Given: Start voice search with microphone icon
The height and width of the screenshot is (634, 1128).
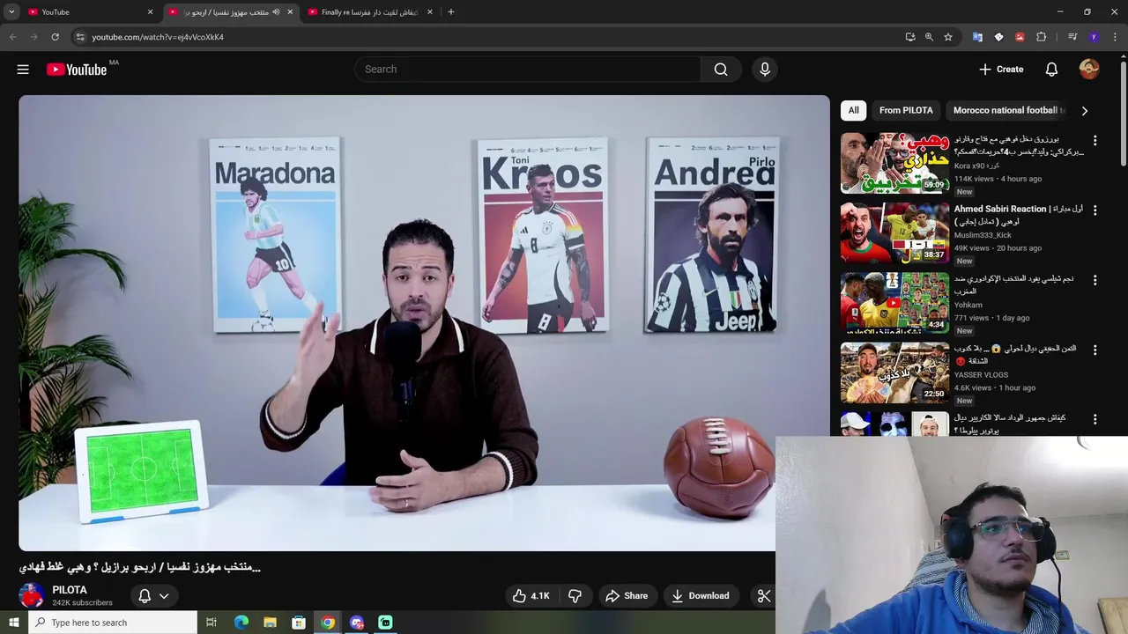Looking at the screenshot, I should pyautogui.click(x=765, y=70).
